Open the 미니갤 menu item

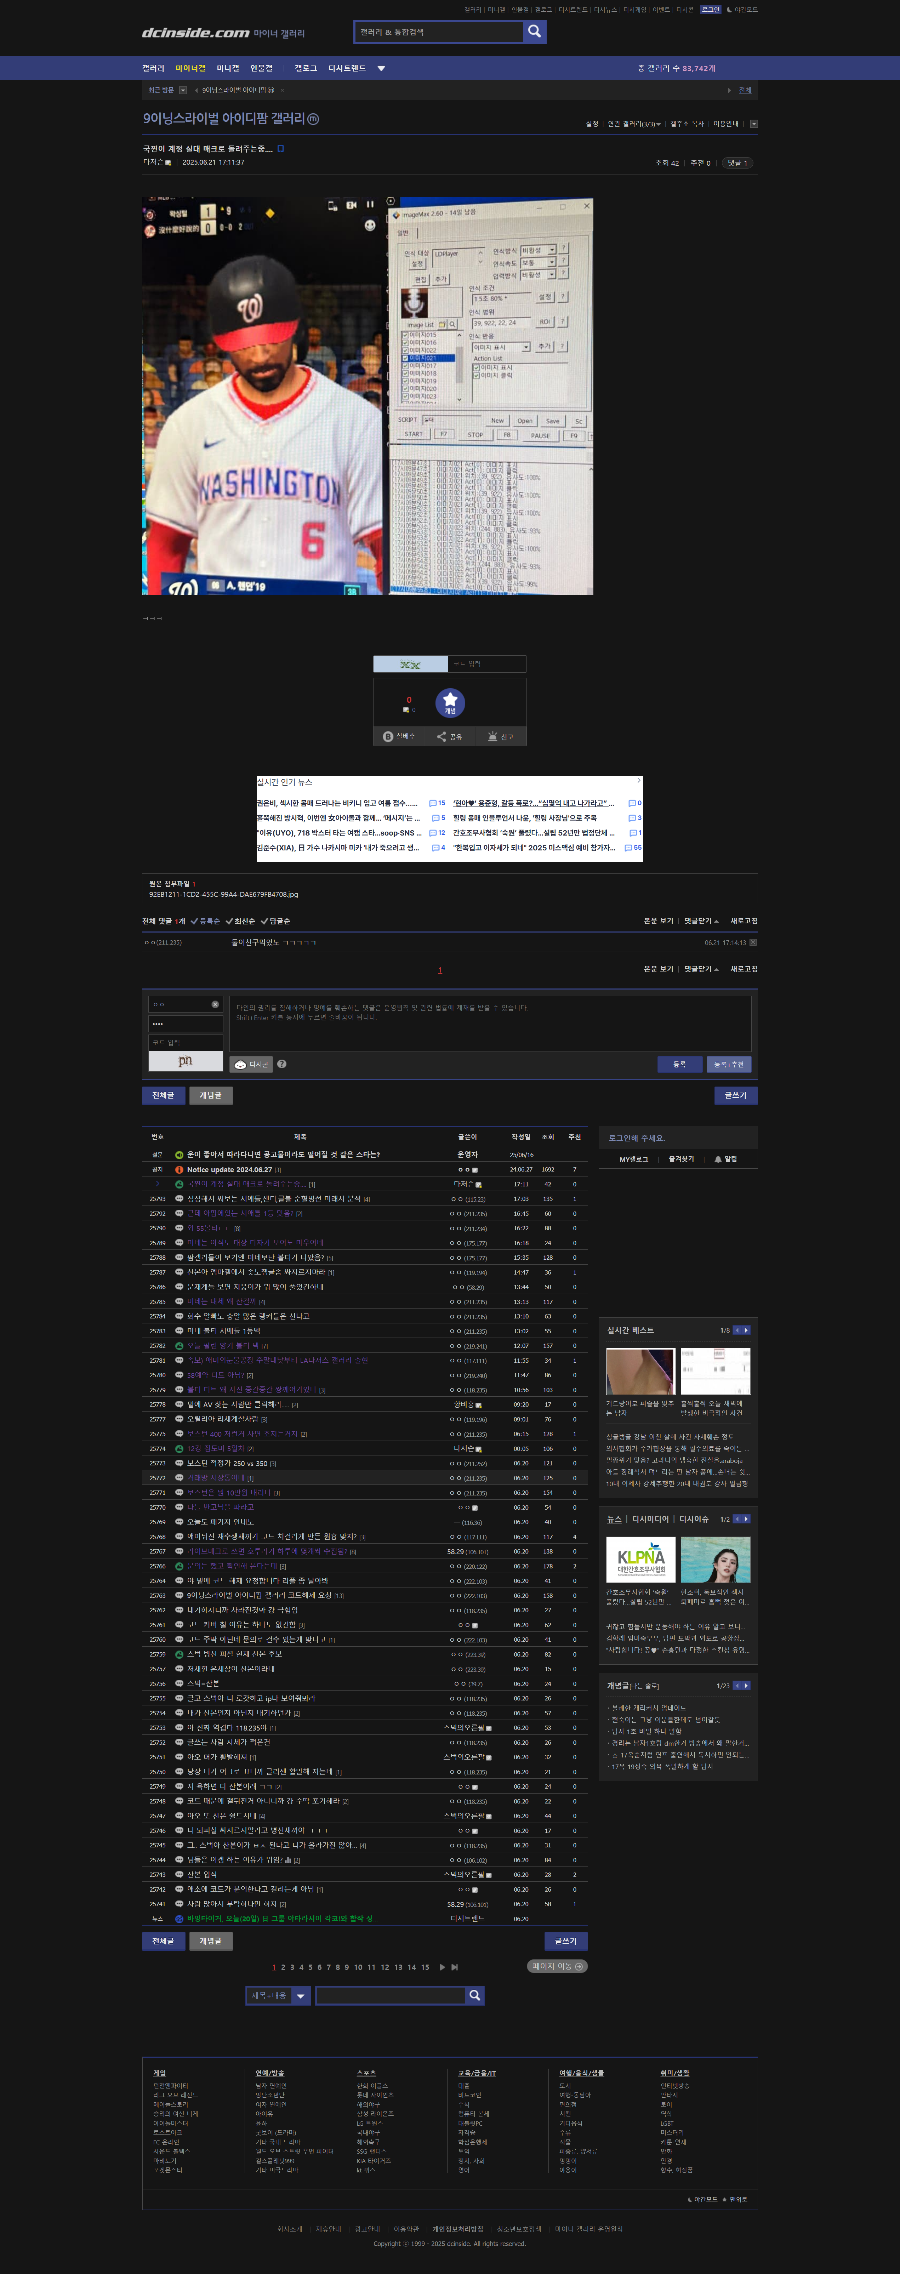click(228, 68)
